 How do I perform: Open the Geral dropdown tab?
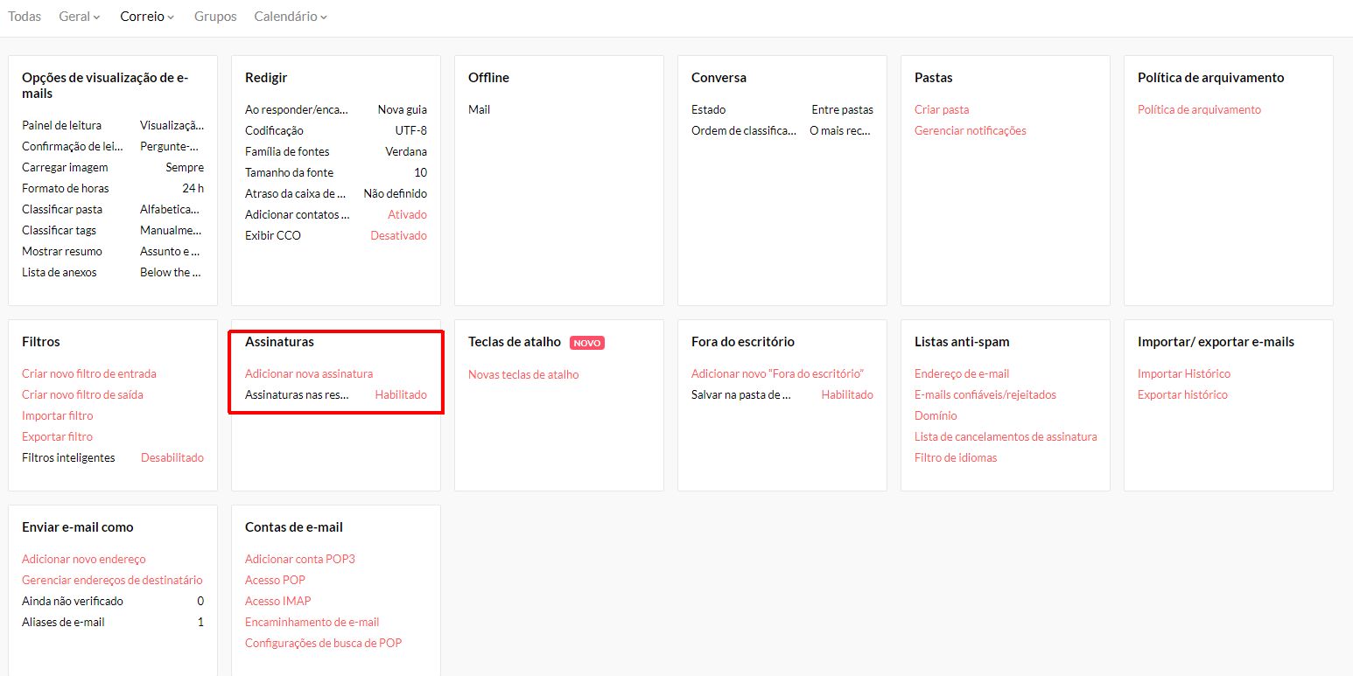pos(79,17)
